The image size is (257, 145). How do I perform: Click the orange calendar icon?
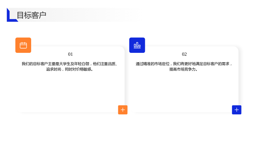point(23,45)
